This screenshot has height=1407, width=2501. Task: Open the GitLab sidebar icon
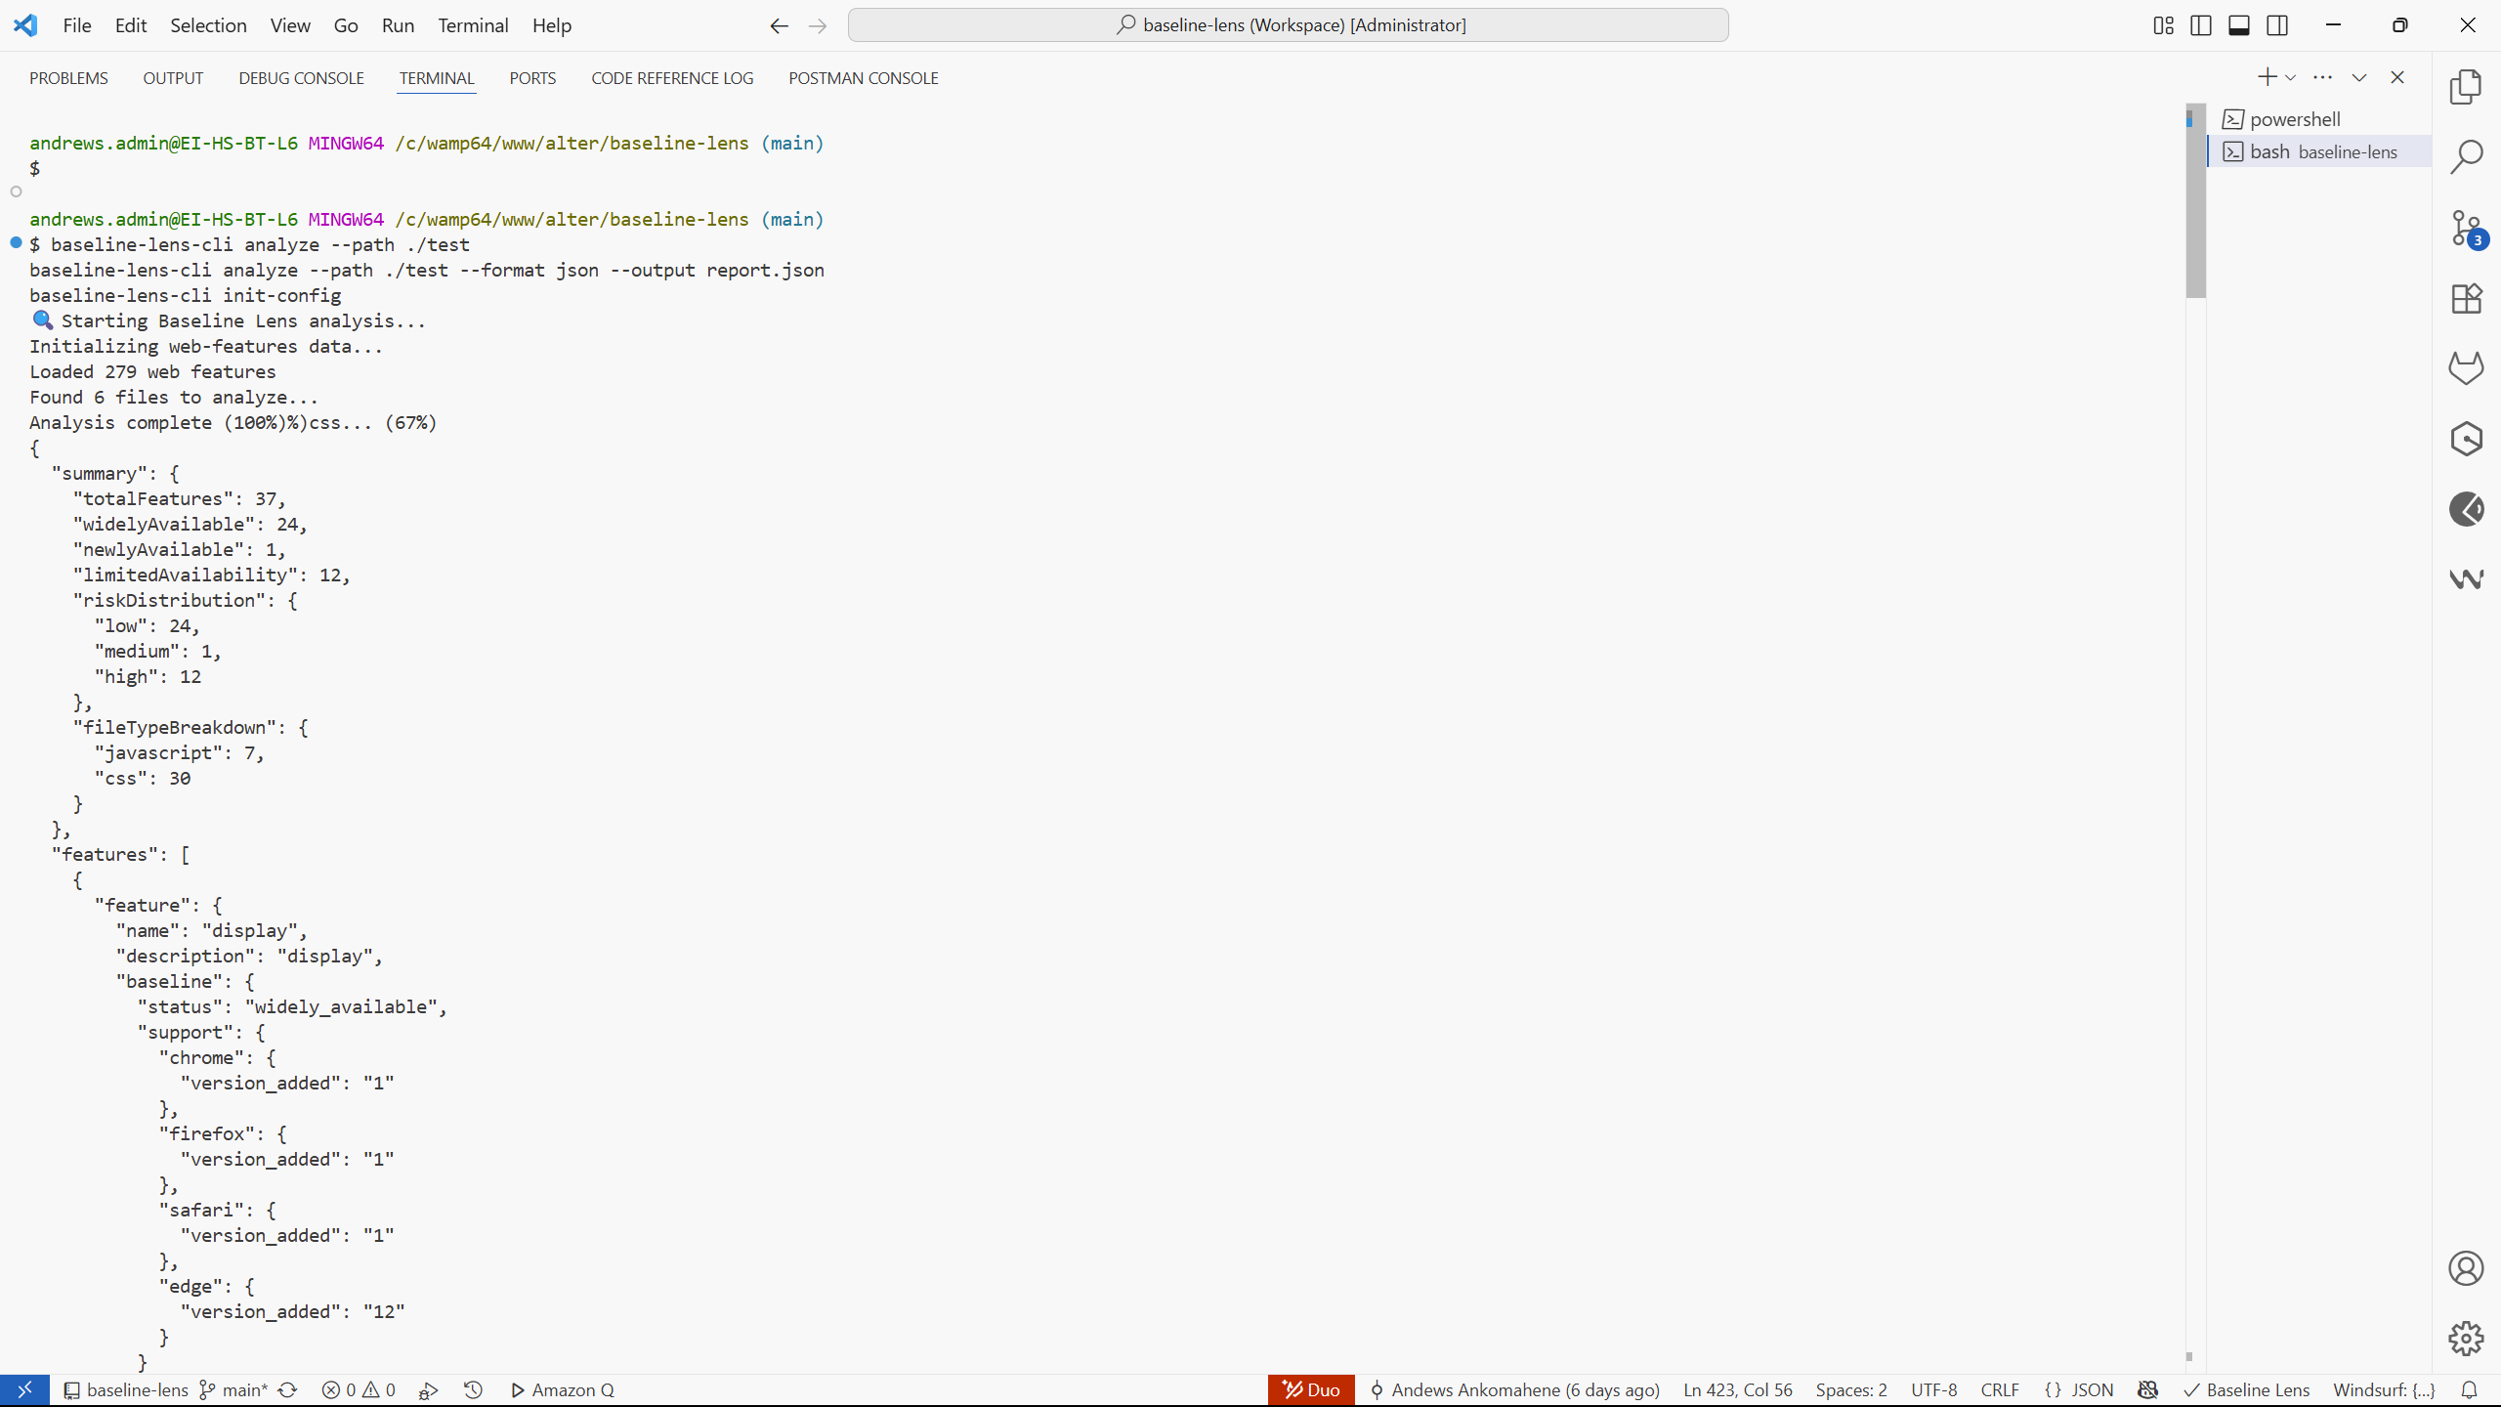(x=2466, y=368)
